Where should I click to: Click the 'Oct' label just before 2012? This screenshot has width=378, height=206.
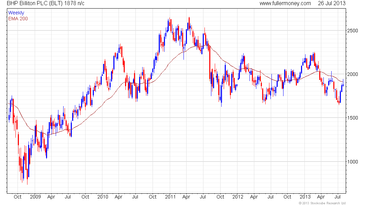coord(220,197)
